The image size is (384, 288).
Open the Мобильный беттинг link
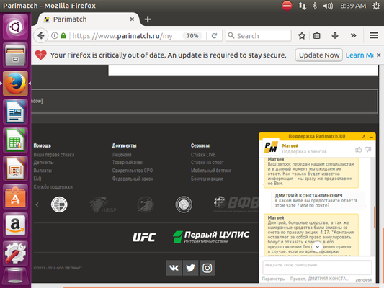click(211, 171)
